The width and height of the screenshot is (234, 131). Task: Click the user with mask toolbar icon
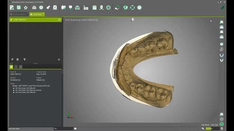pyautogui.click(x=102, y=8)
